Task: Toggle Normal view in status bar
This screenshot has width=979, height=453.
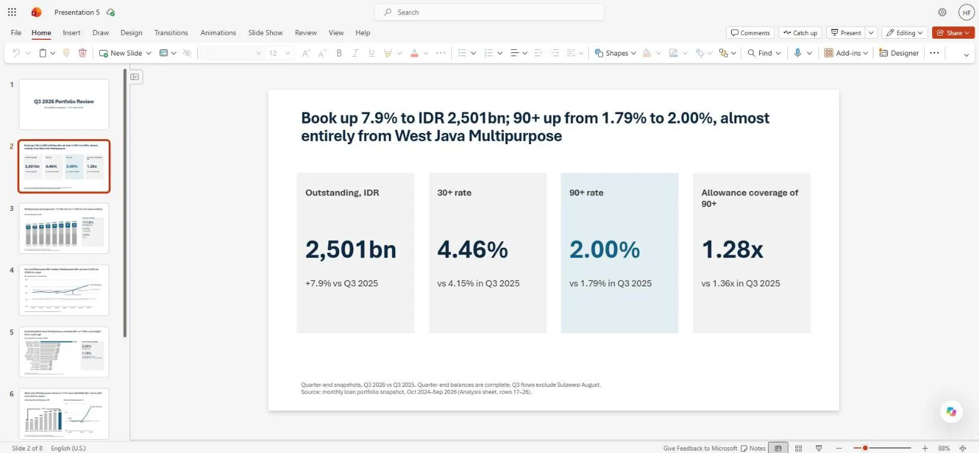Action: tap(778, 448)
